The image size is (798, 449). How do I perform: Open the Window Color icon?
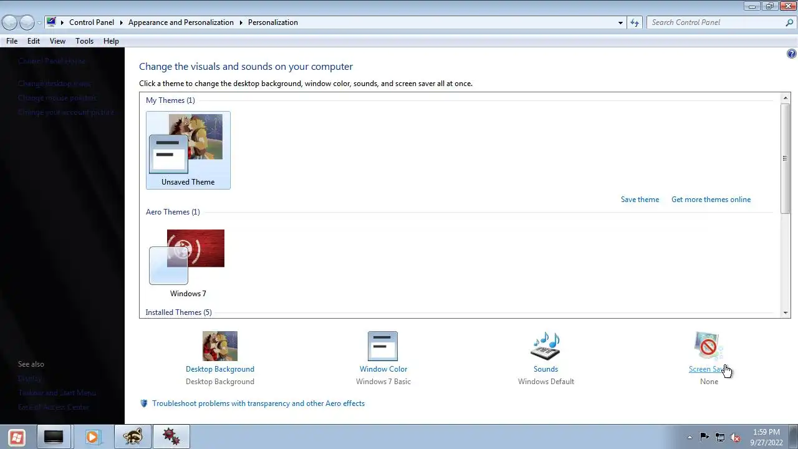[x=383, y=346]
